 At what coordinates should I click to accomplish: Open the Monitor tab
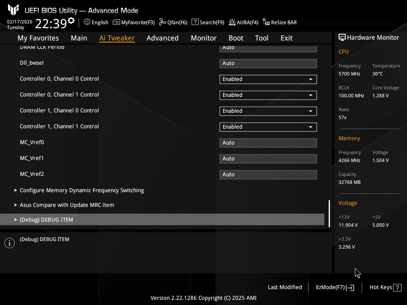click(x=203, y=38)
